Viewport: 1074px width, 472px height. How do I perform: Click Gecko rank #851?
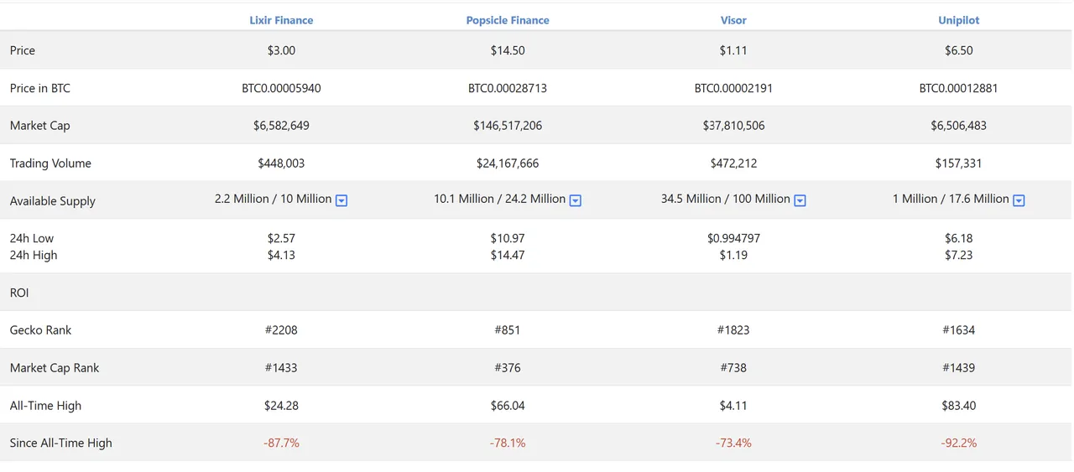(x=508, y=330)
